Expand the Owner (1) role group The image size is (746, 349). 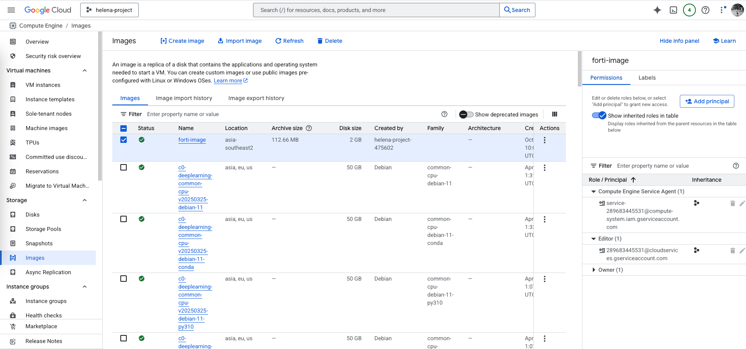(594, 270)
